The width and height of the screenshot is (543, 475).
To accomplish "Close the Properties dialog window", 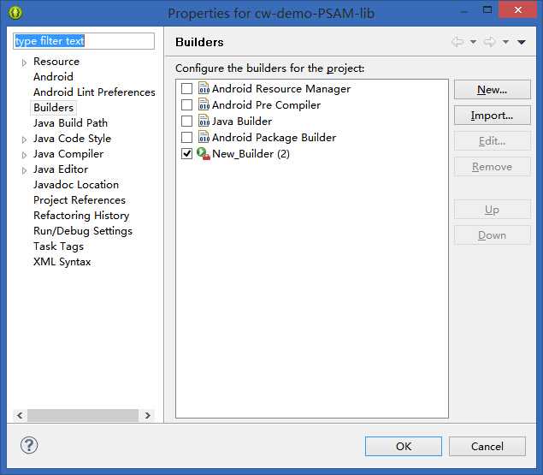I will 517,9.
